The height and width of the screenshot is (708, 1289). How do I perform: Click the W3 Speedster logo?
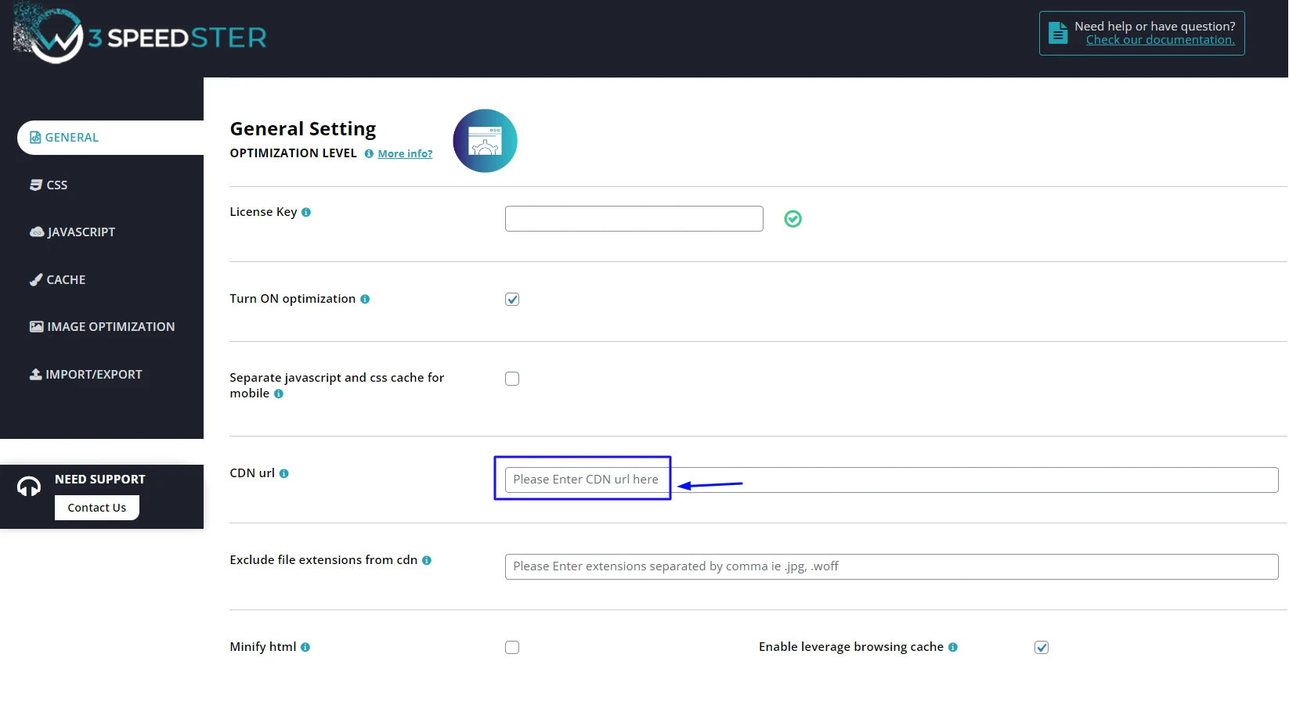[141, 36]
